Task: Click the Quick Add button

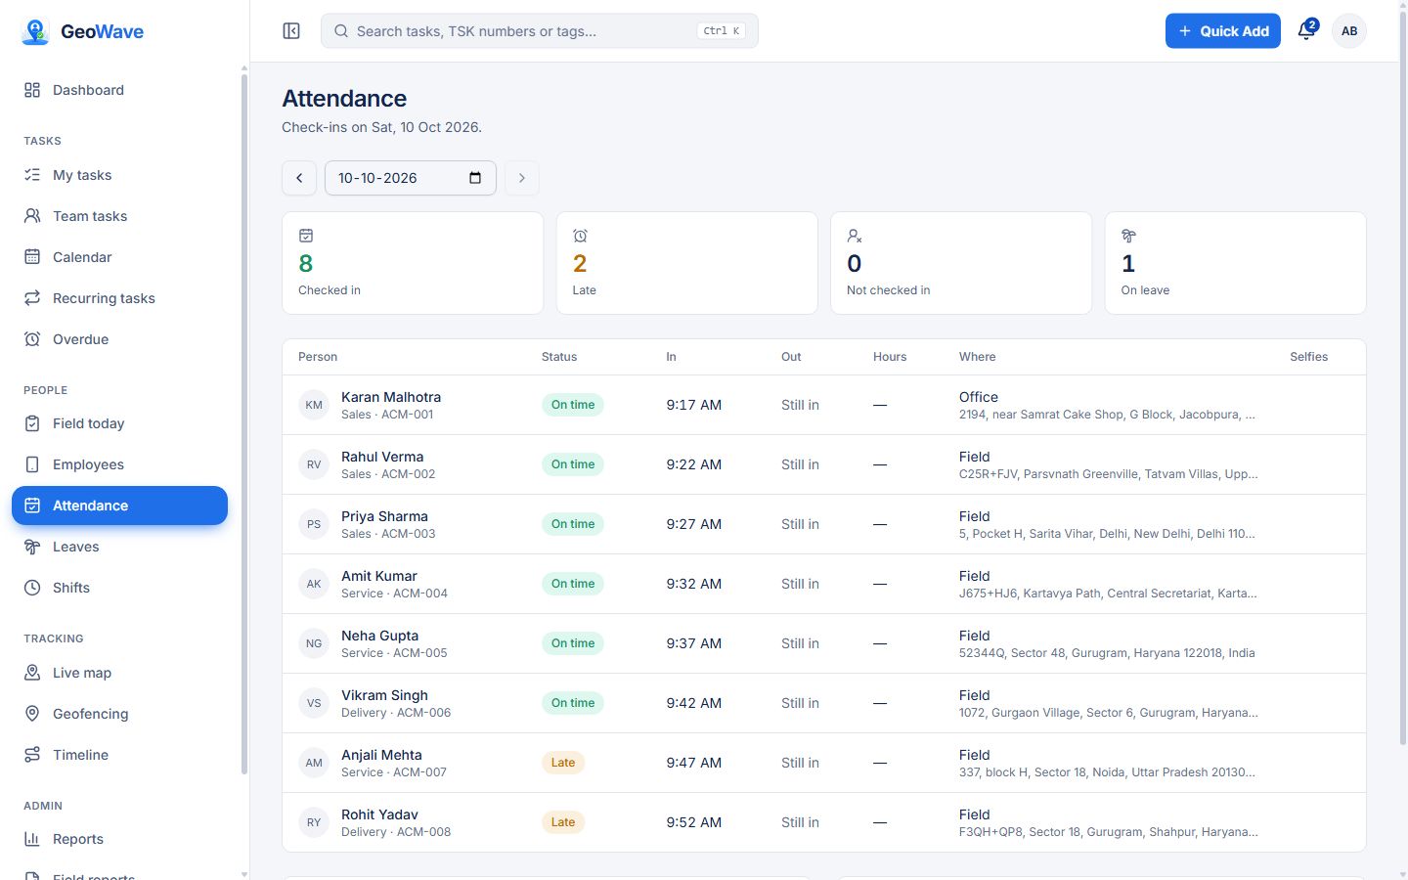Action: tap(1223, 31)
